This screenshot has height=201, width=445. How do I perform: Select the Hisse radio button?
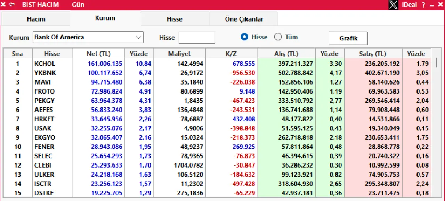tap(244, 37)
